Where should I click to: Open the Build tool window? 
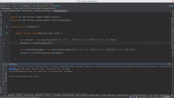(x=156, y=95)
